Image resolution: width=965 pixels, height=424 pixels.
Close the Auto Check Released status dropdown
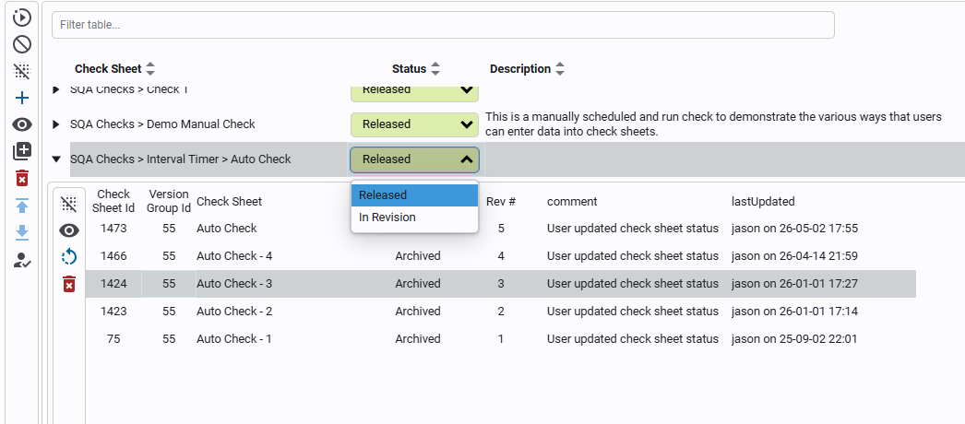point(414,159)
